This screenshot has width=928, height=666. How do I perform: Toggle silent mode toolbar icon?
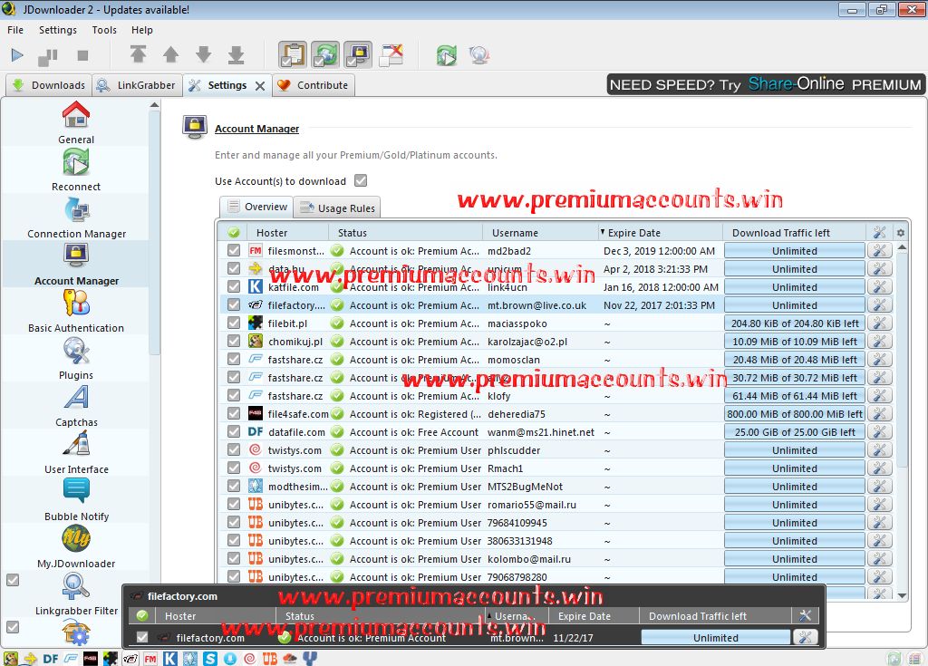click(x=391, y=54)
